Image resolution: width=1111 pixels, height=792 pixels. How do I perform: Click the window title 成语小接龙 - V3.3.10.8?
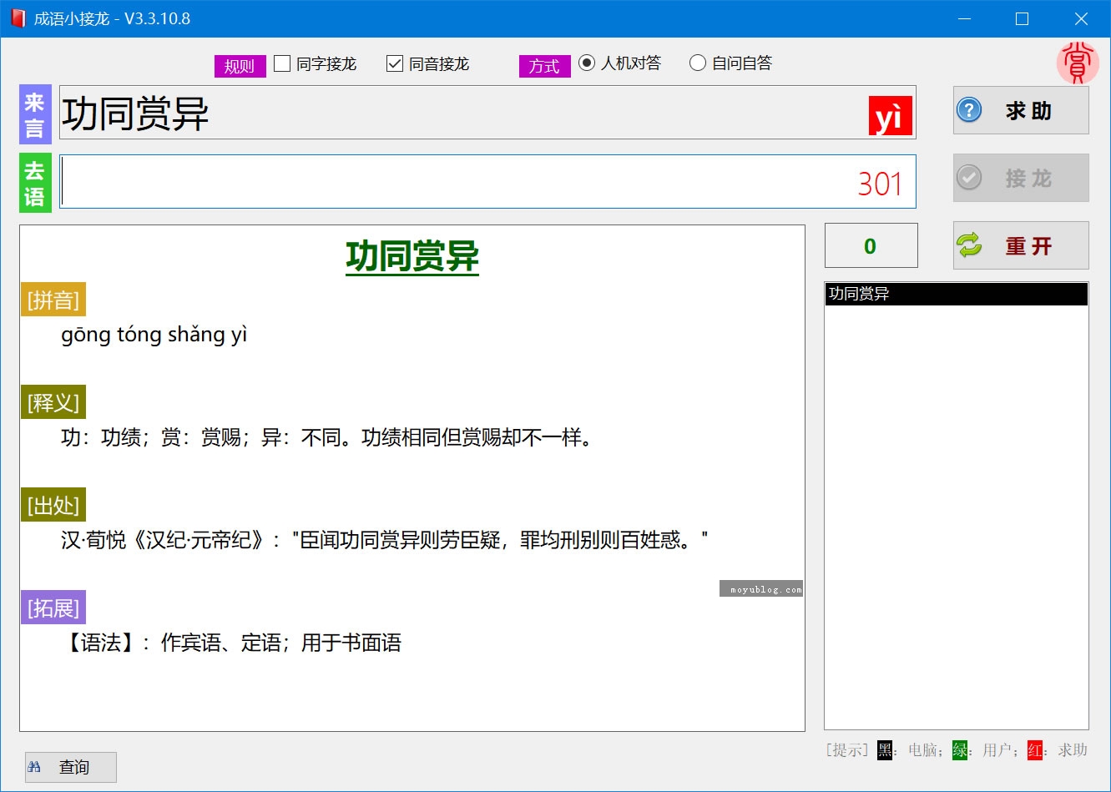click(112, 18)
